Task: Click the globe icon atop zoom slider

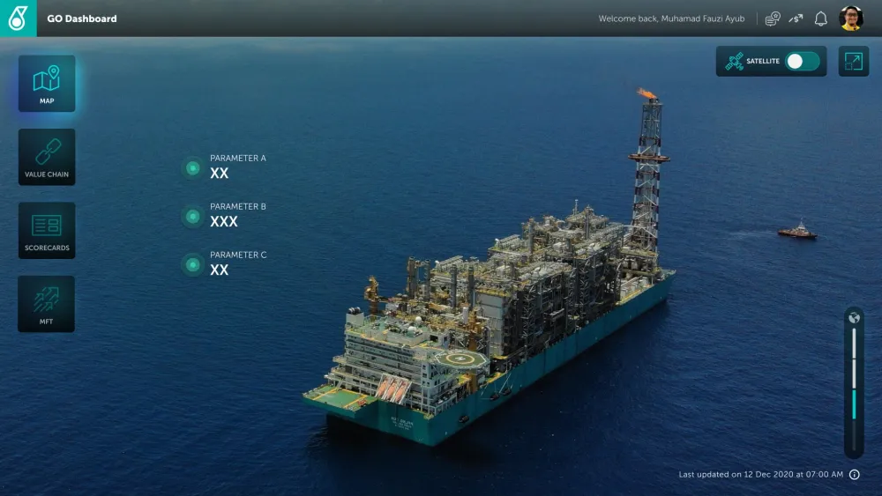Action: click(x=854, y=318)
